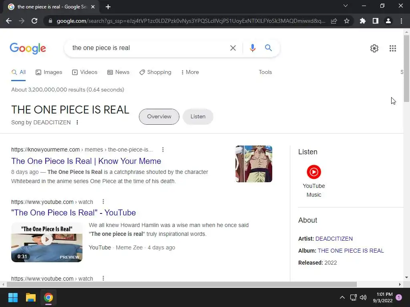Open YouTube Music listen option

[x=314, y=181]
